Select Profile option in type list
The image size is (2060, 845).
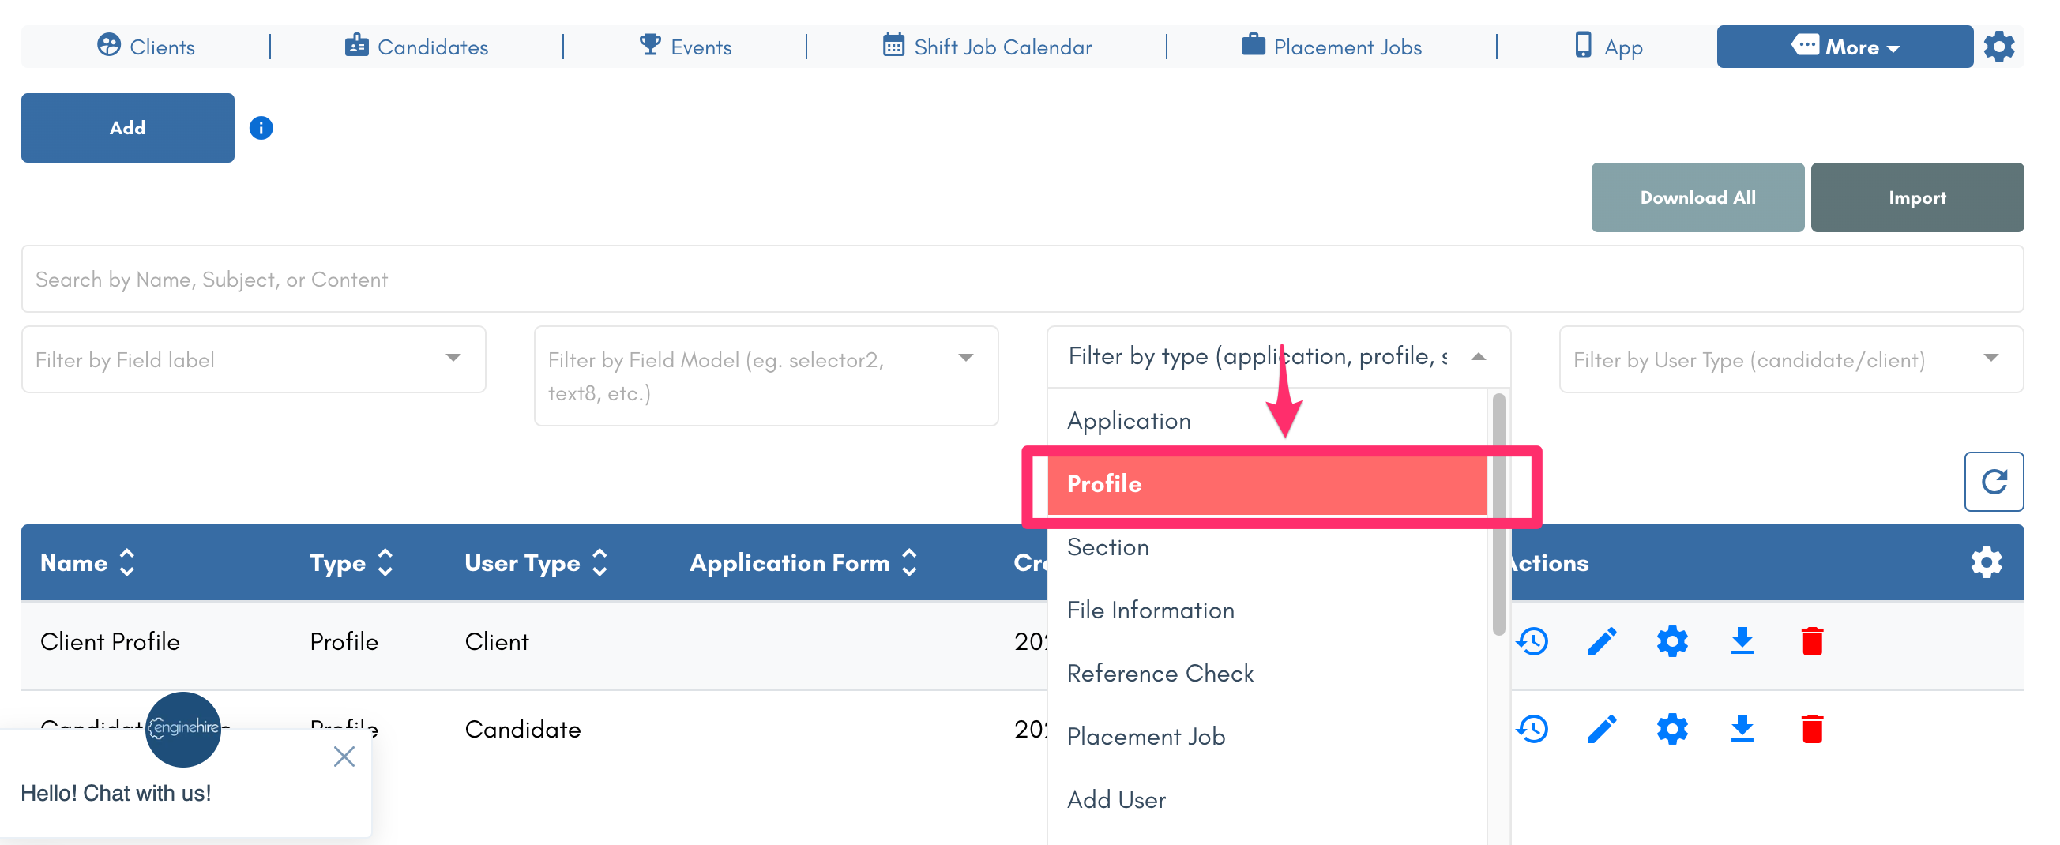[1267, 483]
